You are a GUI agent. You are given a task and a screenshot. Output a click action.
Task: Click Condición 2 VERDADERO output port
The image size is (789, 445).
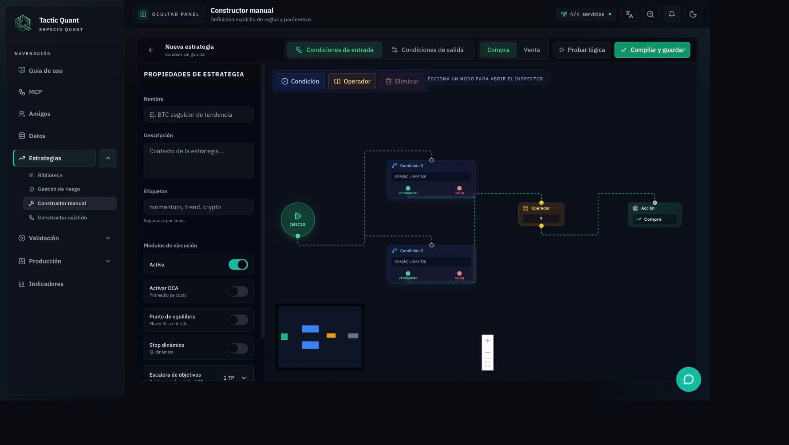(408, 274)
